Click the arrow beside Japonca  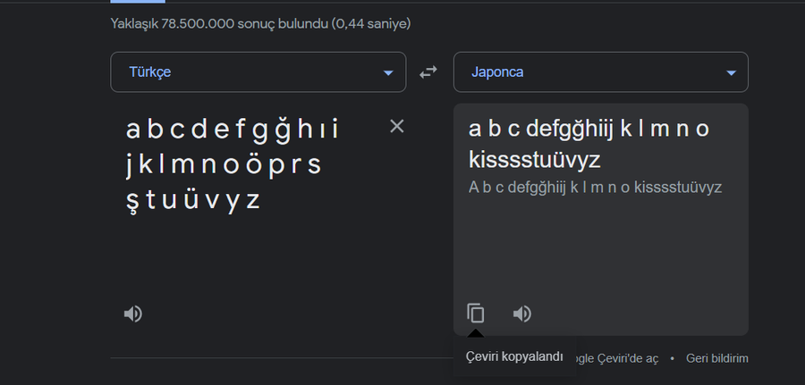pyautogui.click(x=731, y=73)
